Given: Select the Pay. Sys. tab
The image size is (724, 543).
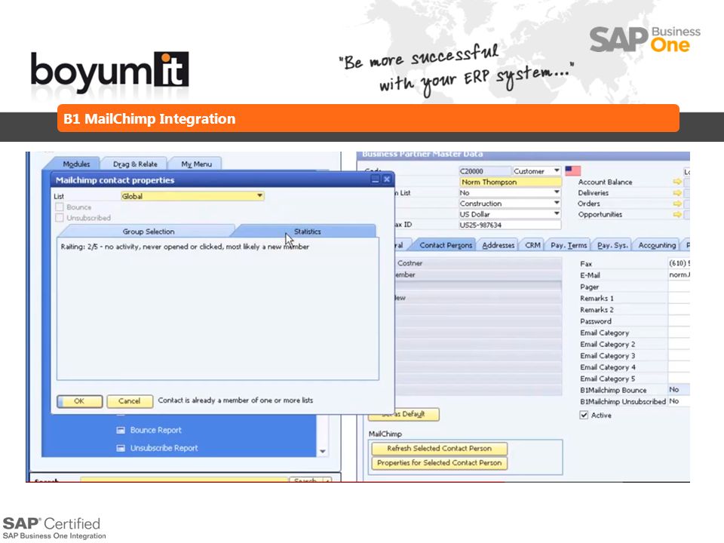Looking at the screenshot, I should 612,245.
